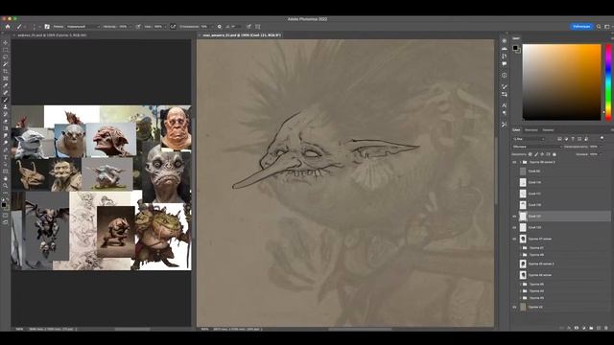Close the left reference document tab
Image resolution: width=614 pixels, height=345 pixels.
tap(14, 35)
